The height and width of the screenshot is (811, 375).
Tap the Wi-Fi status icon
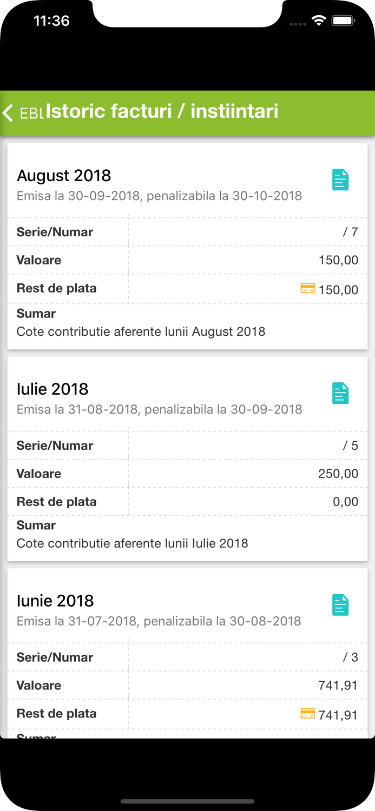[x=319, y=21]
